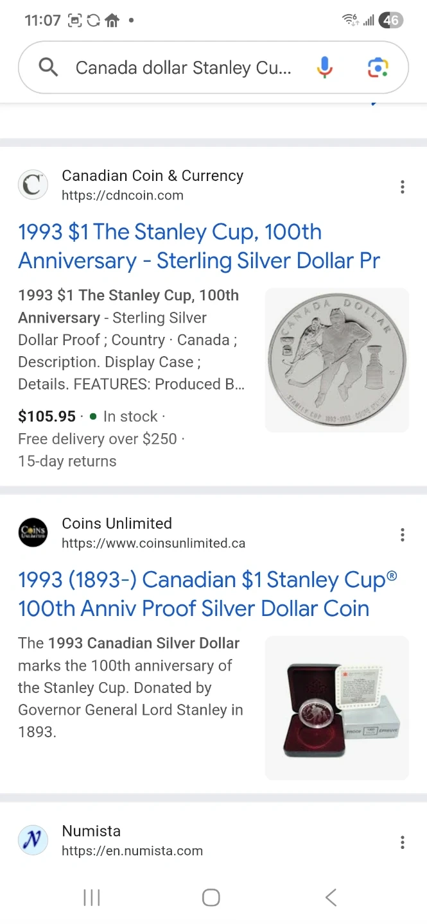Viewport: 427px width, 924px height.
Task: Tap the Canadian Coin & Currency site logo
Action: [x=33, y=185]
